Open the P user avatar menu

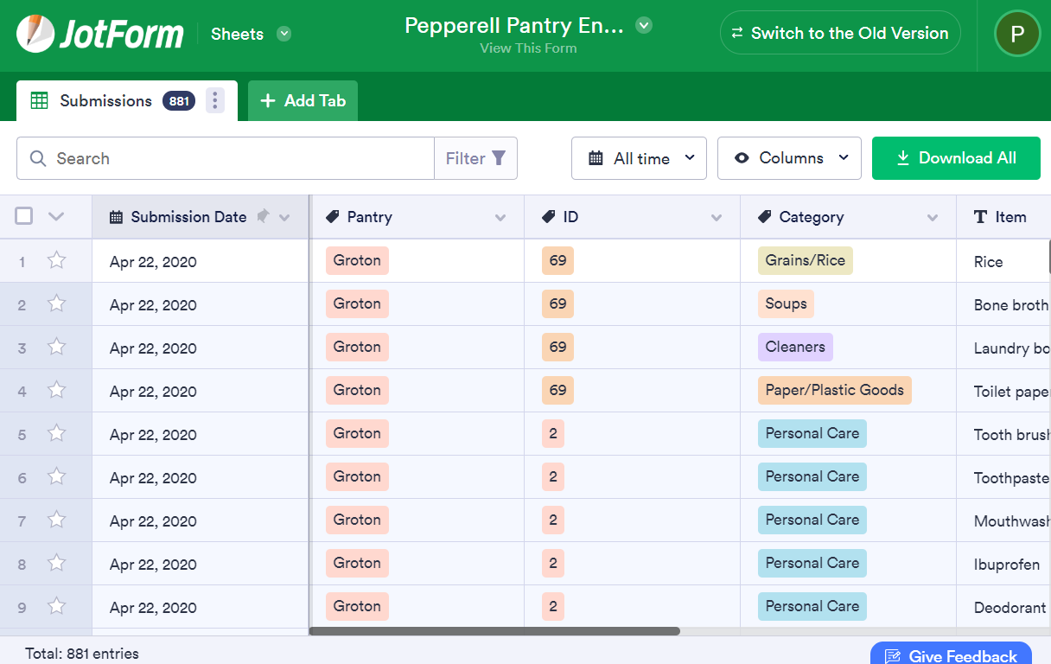[1017, 34]
